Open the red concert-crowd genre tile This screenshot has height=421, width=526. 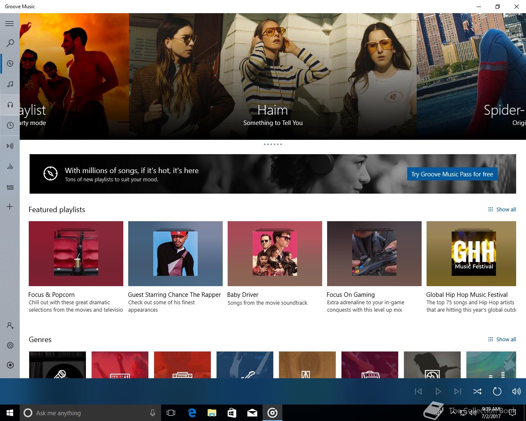click(x=120, y=365)
